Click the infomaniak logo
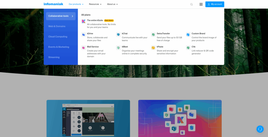The width and height of the screenshot is (268, 137). pos(53,4)
